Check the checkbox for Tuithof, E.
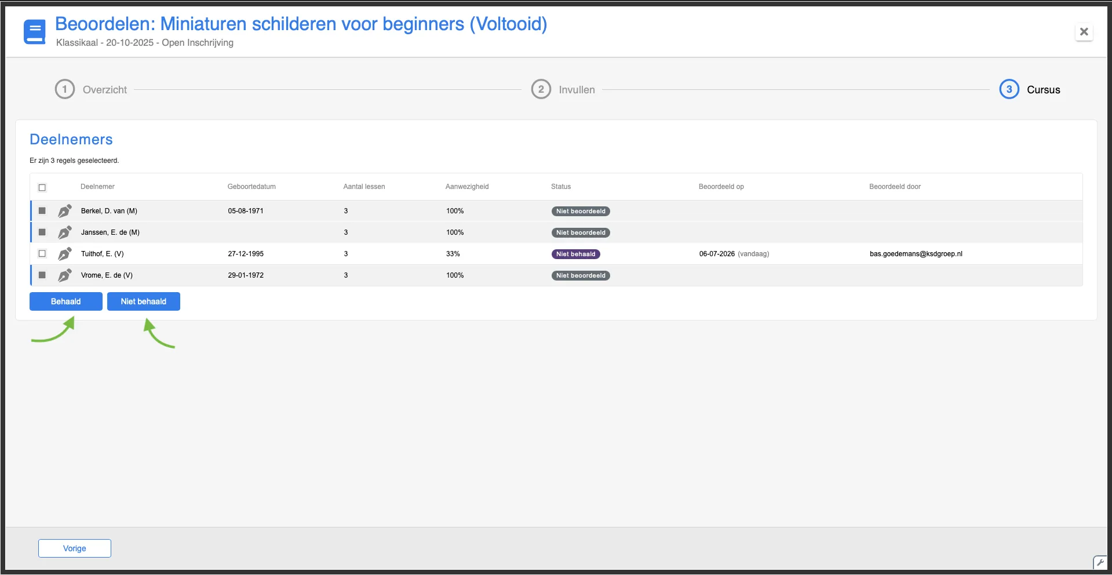This screenshot has width=1112, height=575. point(42,254)
